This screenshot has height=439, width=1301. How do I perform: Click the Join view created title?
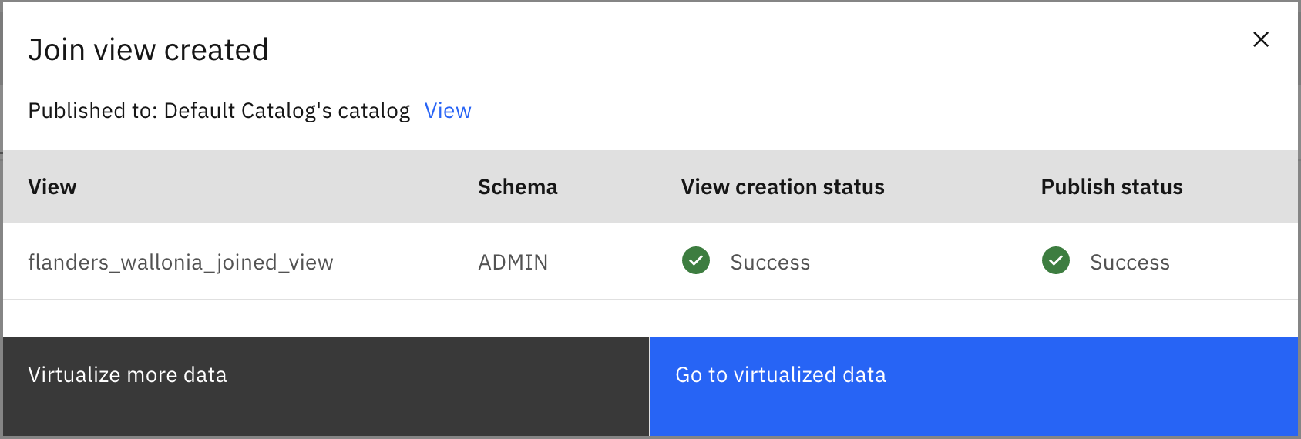[148, 50]
